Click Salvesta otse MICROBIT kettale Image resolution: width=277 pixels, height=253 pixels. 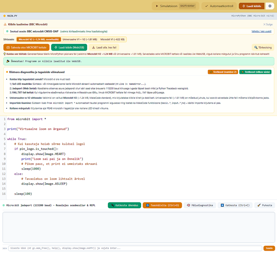point(26,47)
